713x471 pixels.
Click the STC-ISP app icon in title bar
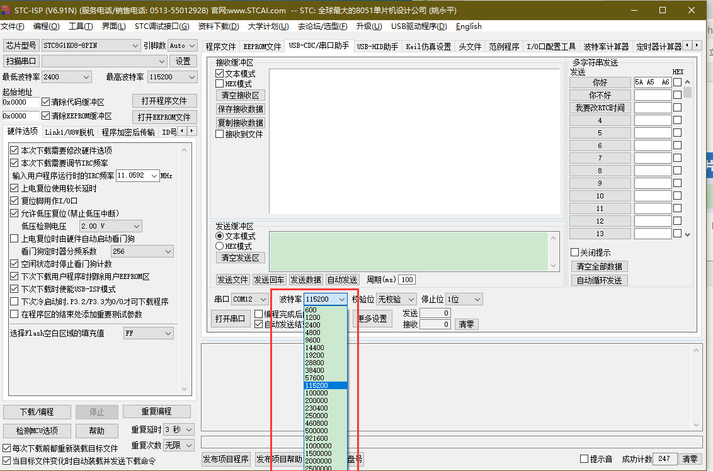click(x=6, y=10)
